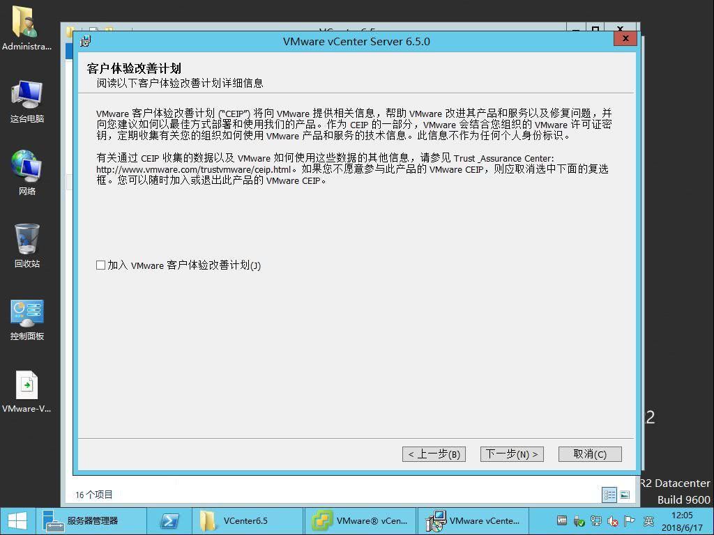Open the 控制面板 Control Panel
714x535 pixels.
pyautogui.click(x=26, y=315)
